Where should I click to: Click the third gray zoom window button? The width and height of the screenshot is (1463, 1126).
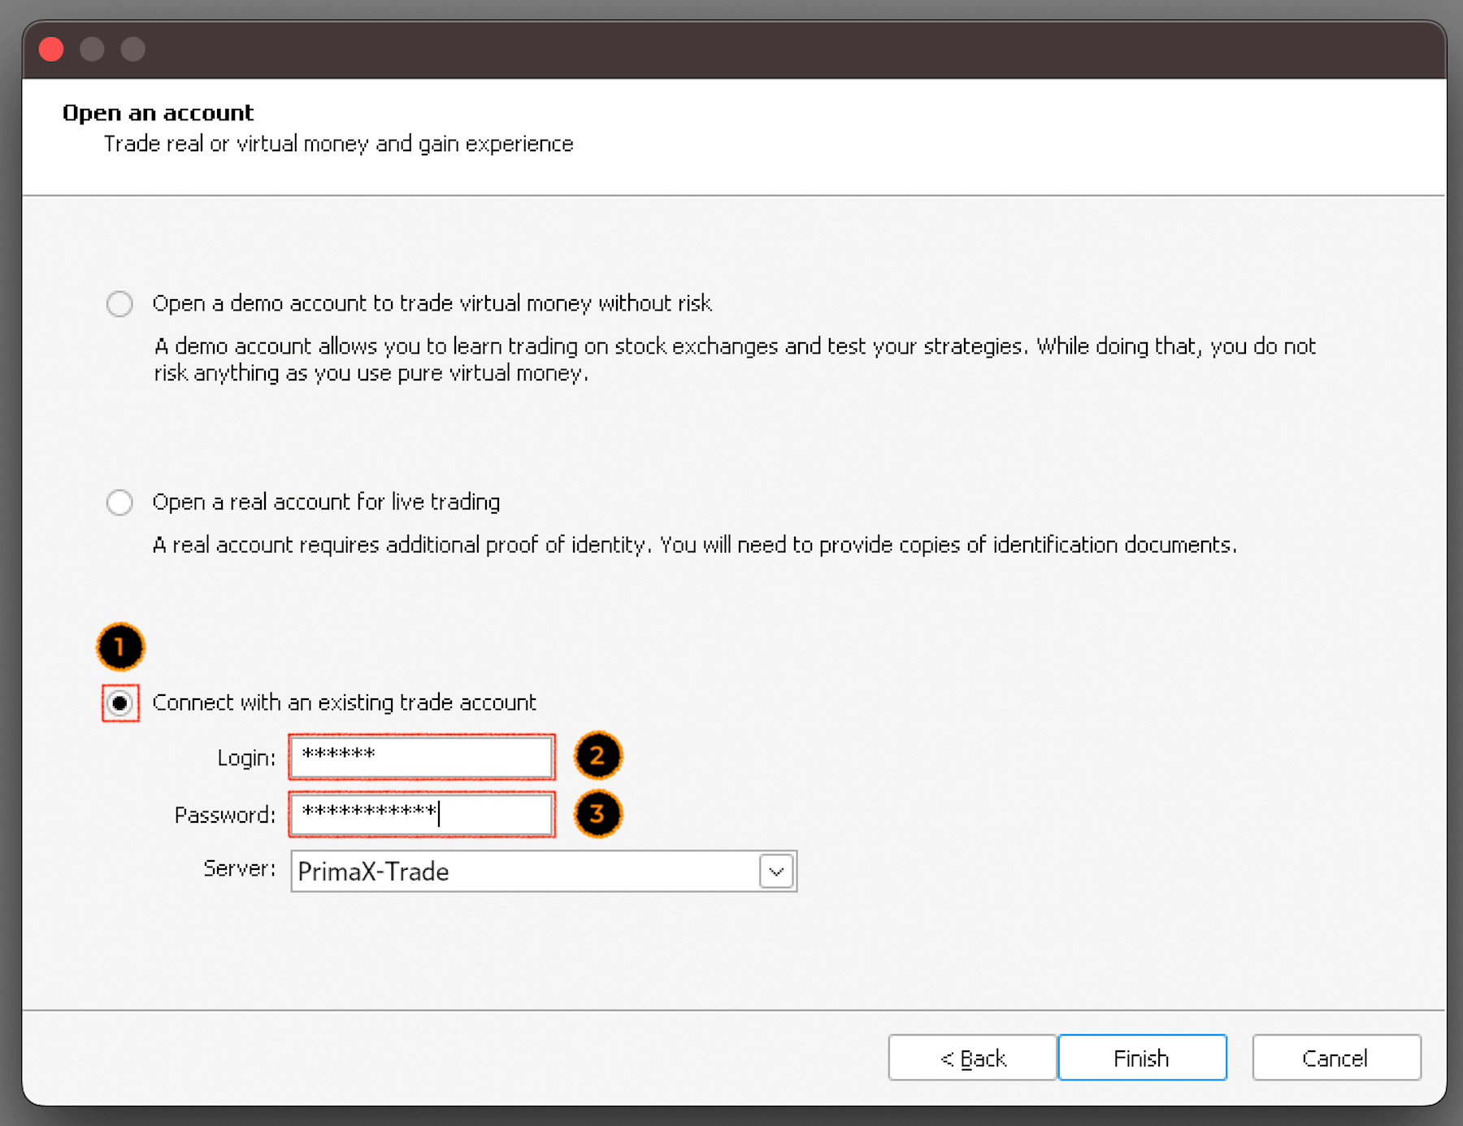pyautogui.click(x=133, y=50)
